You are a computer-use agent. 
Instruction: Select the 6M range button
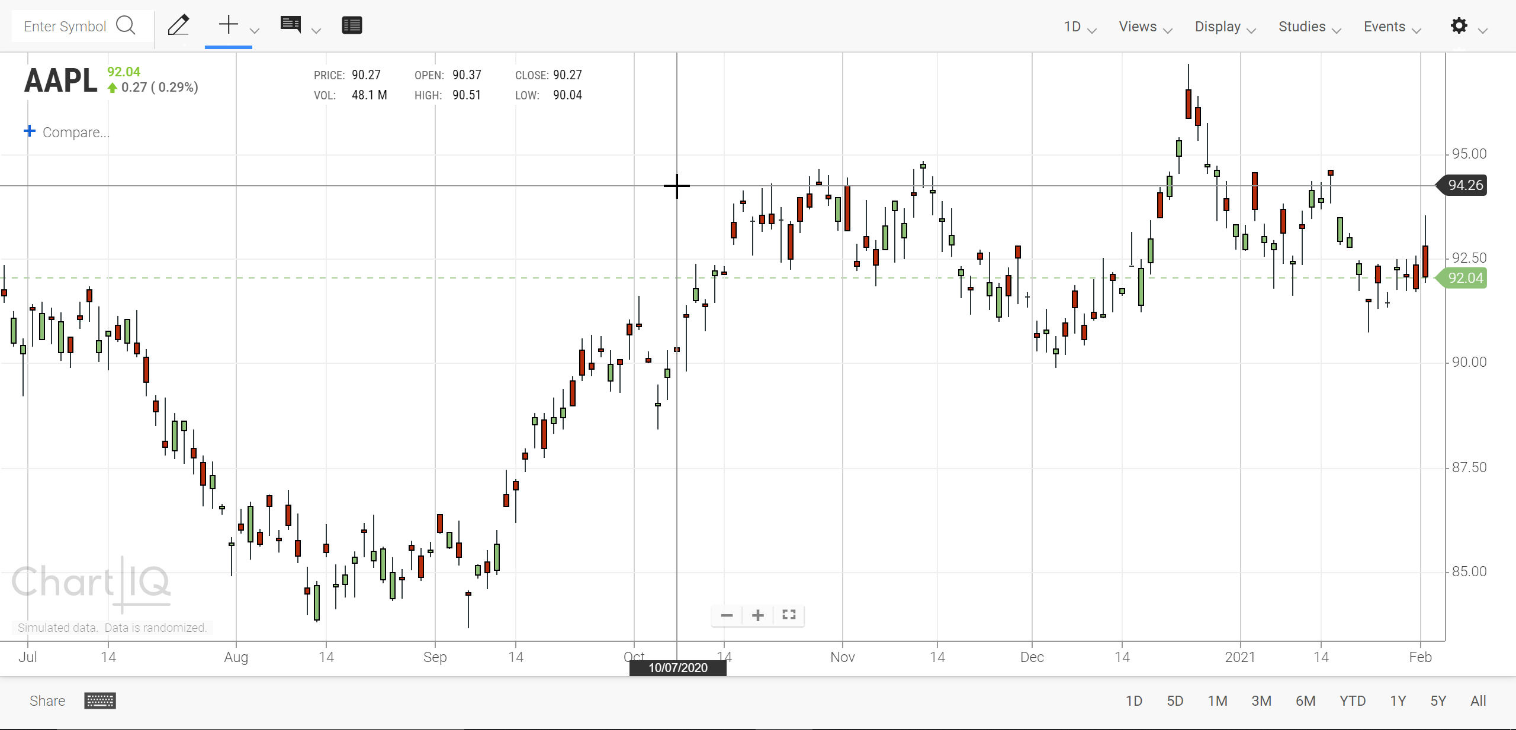coord(1305,701)
